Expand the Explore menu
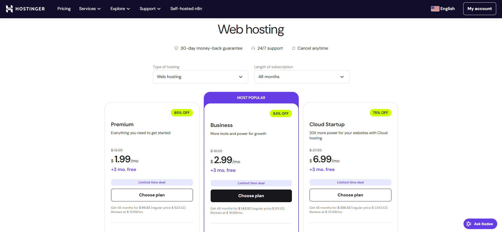The image size is (502, 232). pyautogui.click(x=120, y=9)
